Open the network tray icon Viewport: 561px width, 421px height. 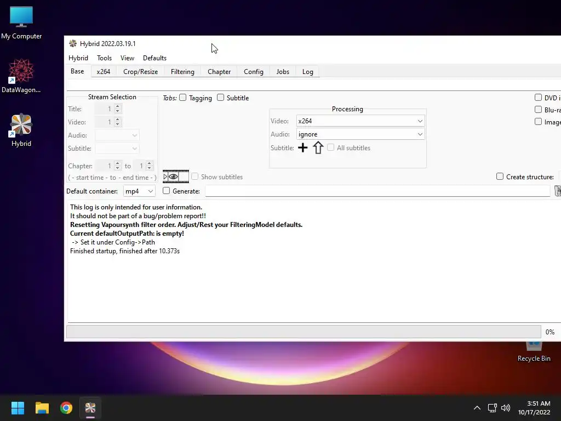[492, 408]
